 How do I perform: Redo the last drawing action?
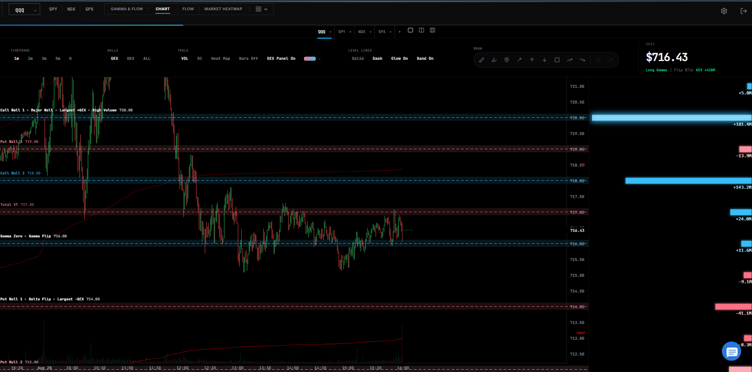tap(611, 60)
